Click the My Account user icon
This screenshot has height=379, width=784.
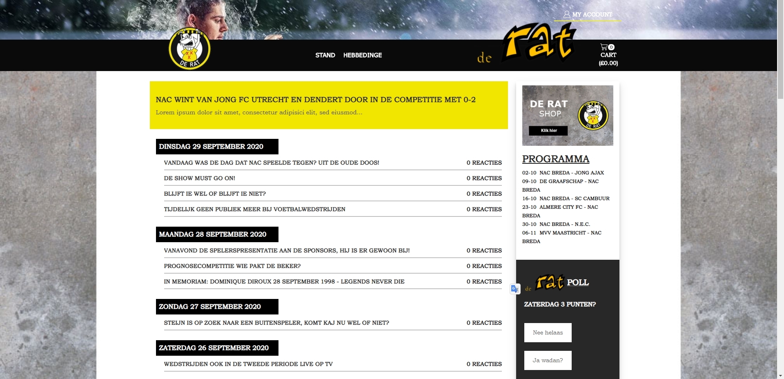click(x=567, y=14)
